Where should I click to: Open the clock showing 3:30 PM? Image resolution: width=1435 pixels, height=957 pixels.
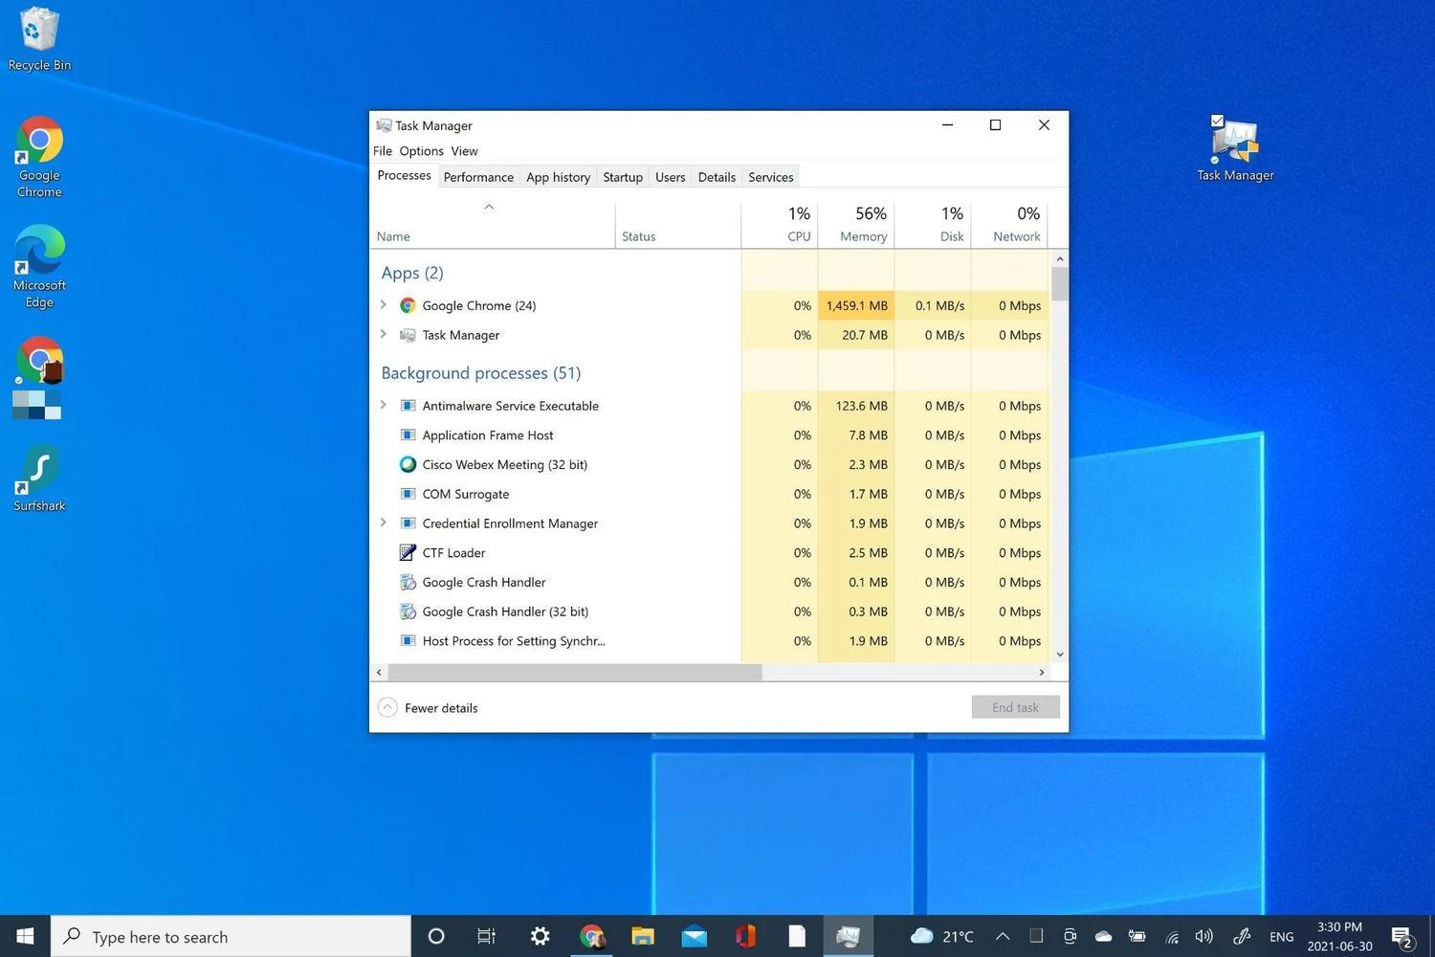1339,936
